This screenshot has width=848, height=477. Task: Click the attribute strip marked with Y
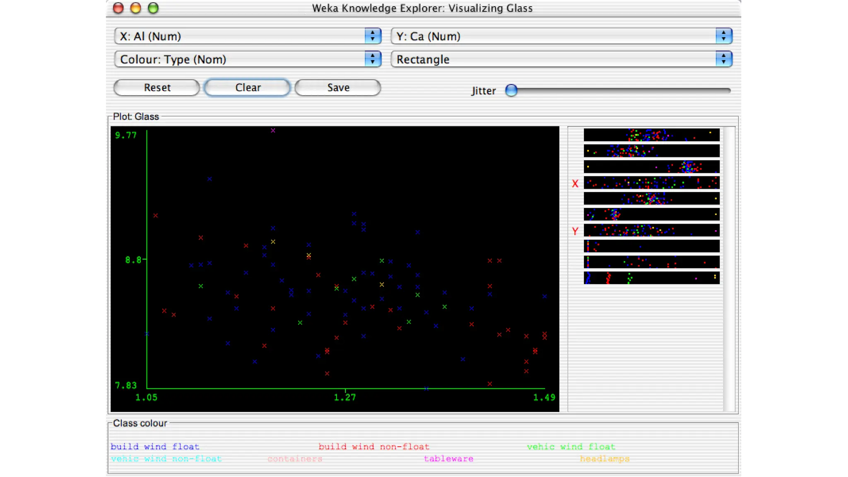(x=651, y=230)
